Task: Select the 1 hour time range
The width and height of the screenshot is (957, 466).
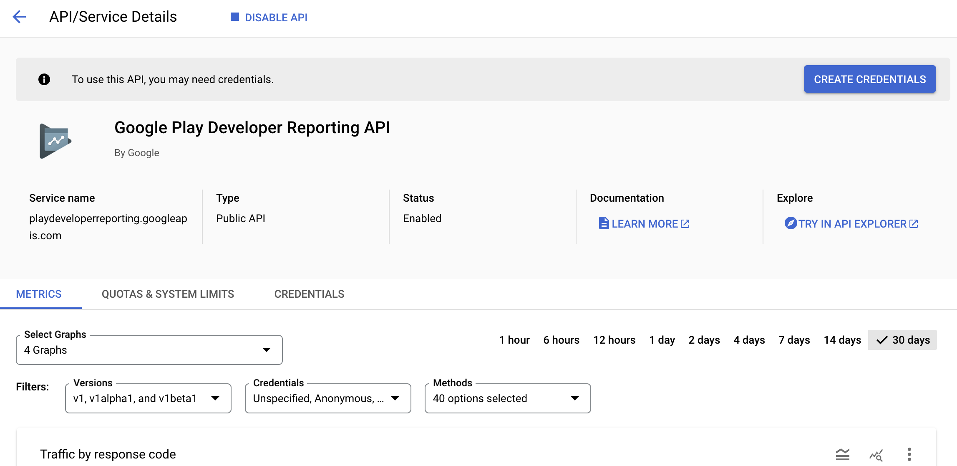Action: 514,340
